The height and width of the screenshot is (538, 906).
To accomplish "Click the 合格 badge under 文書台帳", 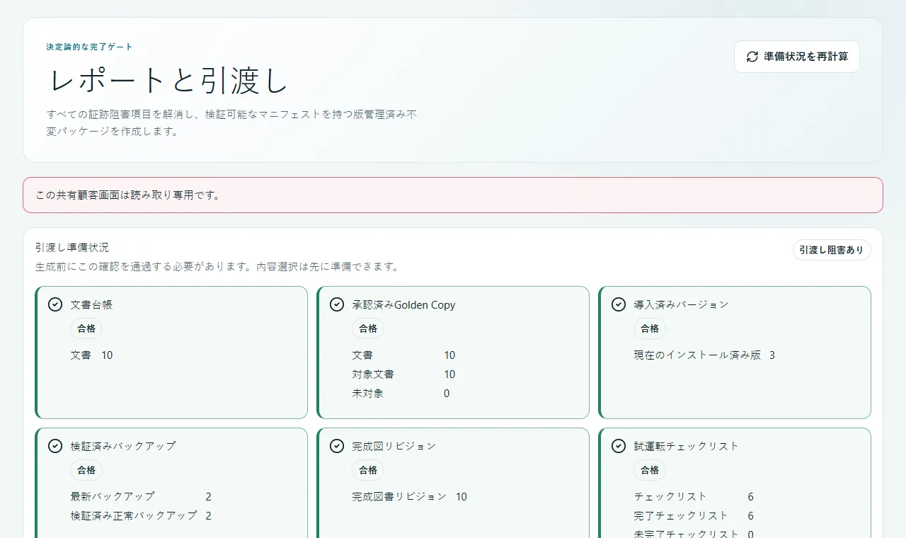I will tap(86, 328).
